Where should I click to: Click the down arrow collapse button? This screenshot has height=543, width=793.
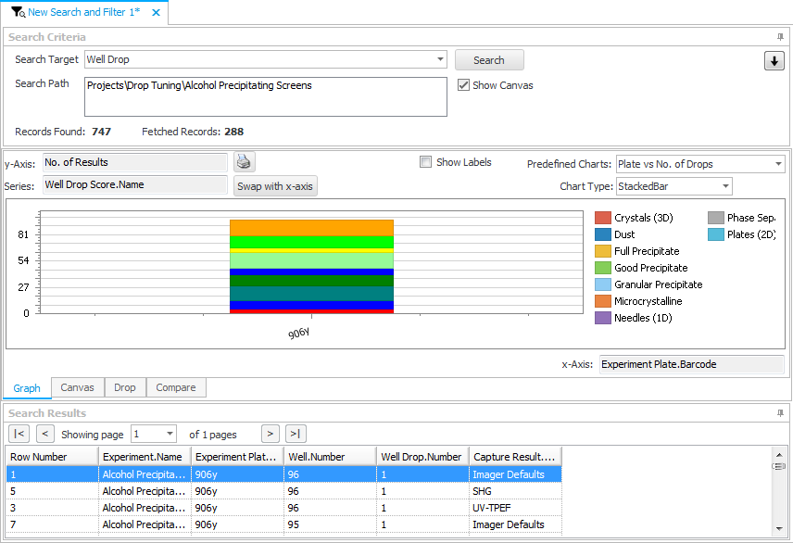click(x=774, y=61)
